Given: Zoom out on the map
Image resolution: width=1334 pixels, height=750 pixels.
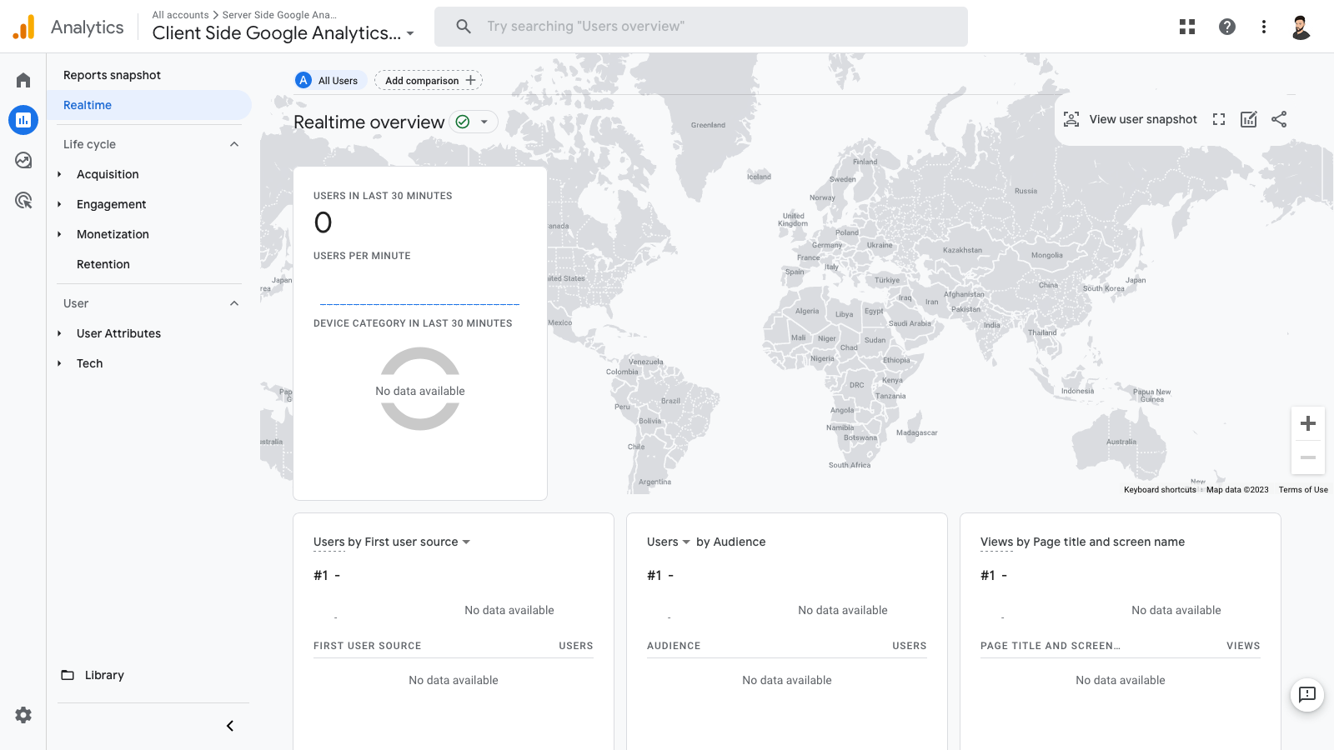Looking at the screenshot, I should point(1308,457).
